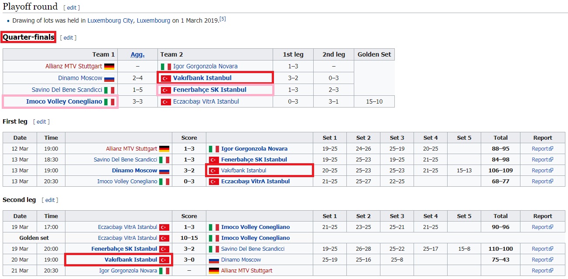This screenshot has width=568, height=279.
Task: Open Dinamo Moscow in quarter-finals table
Action: coord(80,78)
